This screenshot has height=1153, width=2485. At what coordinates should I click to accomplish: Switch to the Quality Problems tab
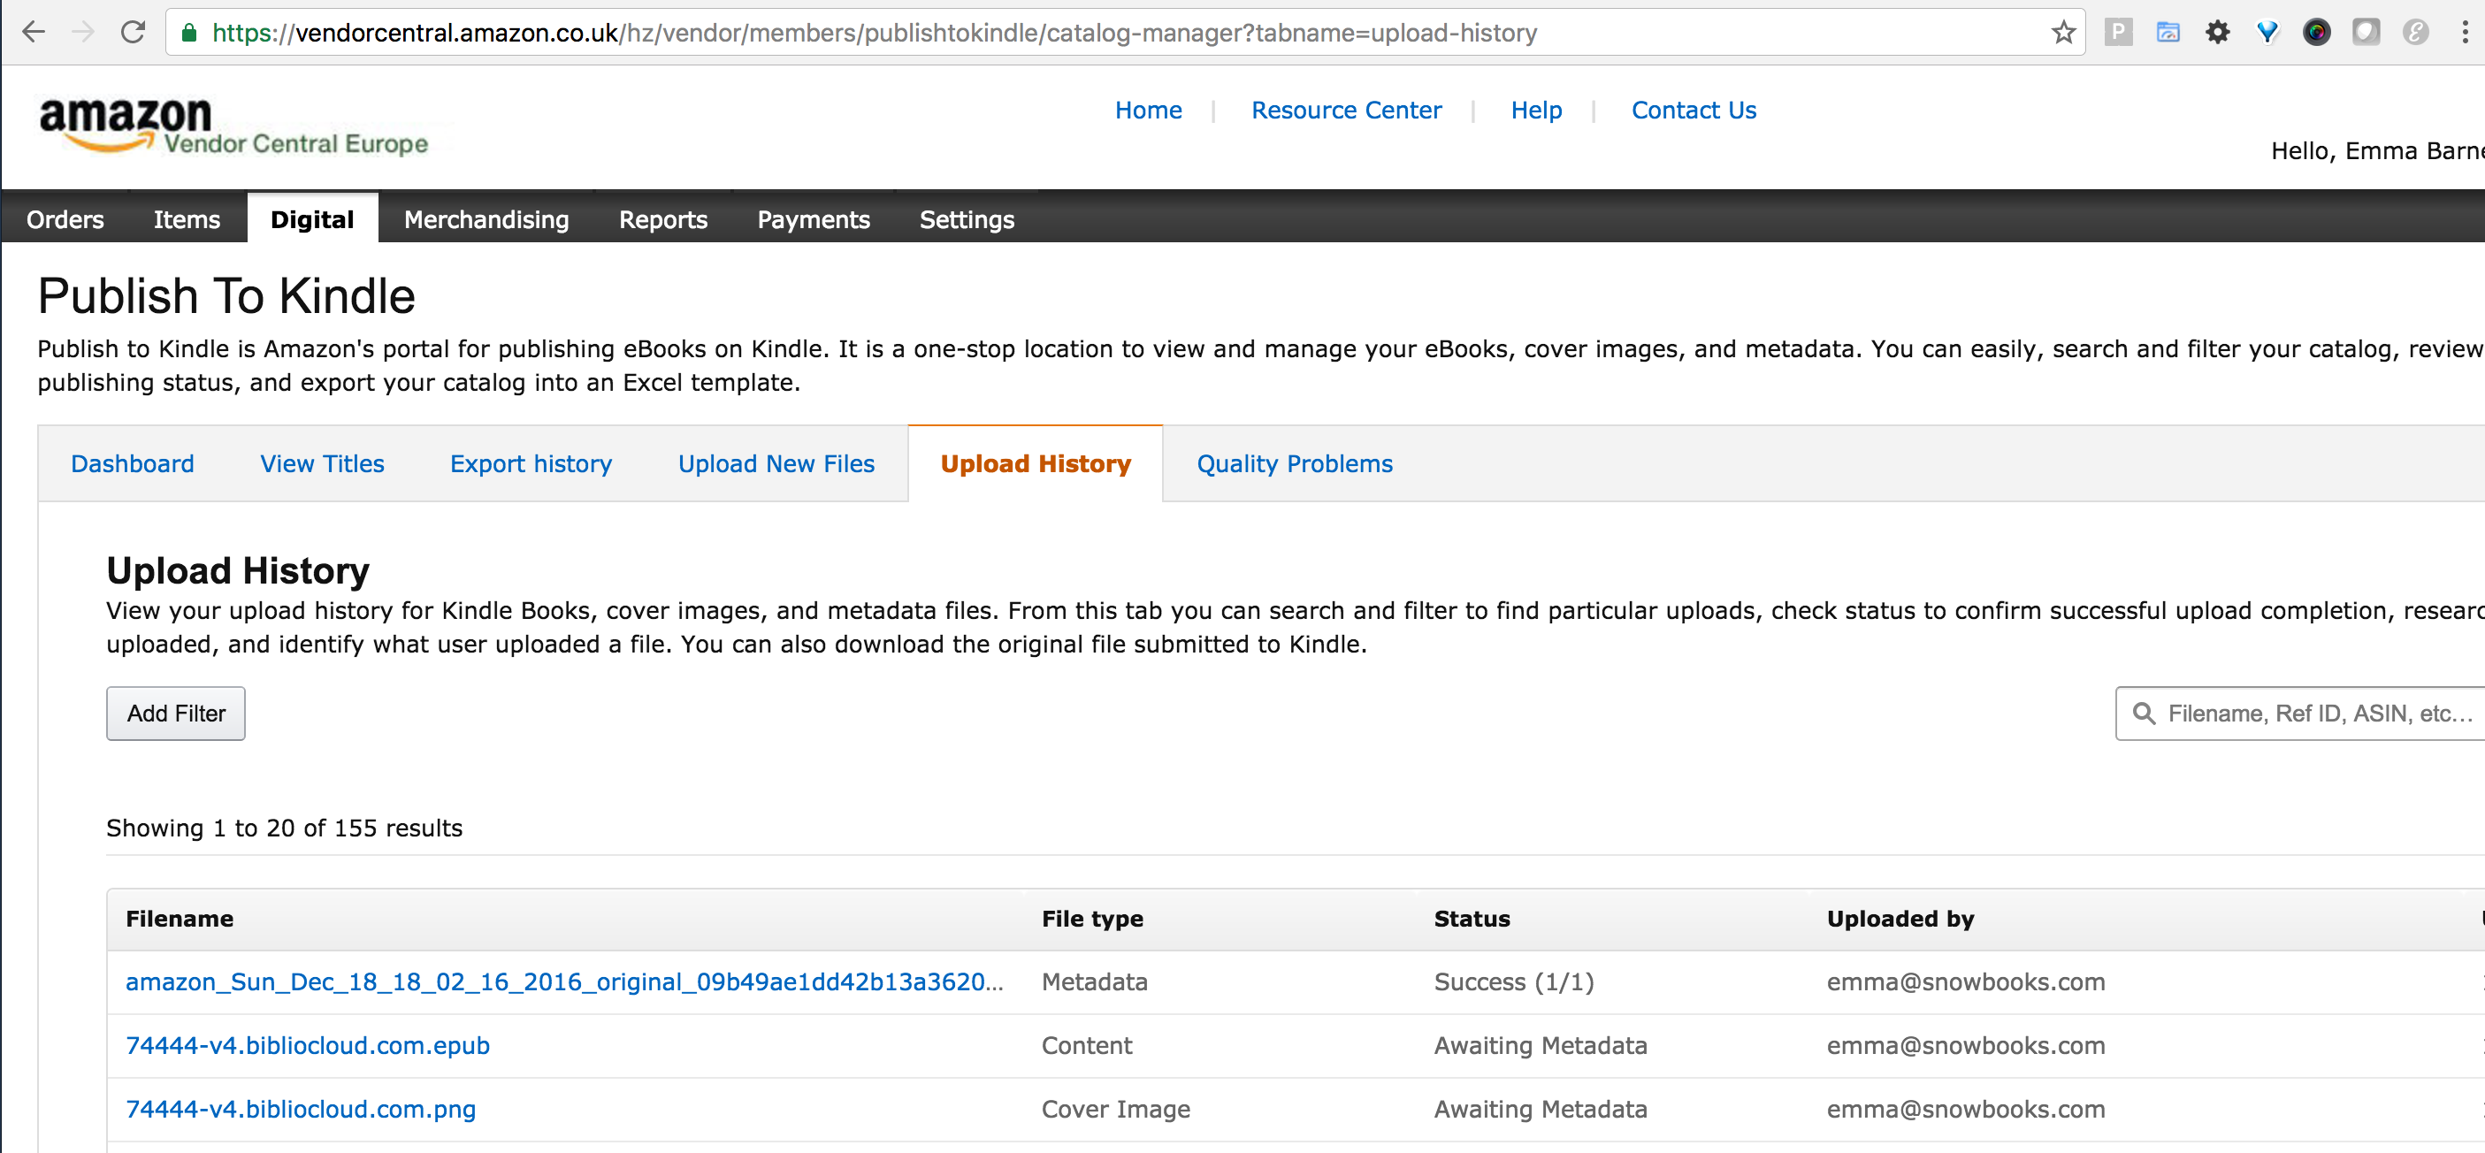1294,464
